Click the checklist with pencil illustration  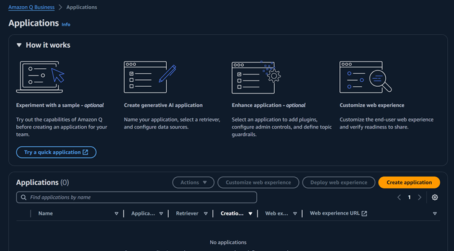click(149, 77)
